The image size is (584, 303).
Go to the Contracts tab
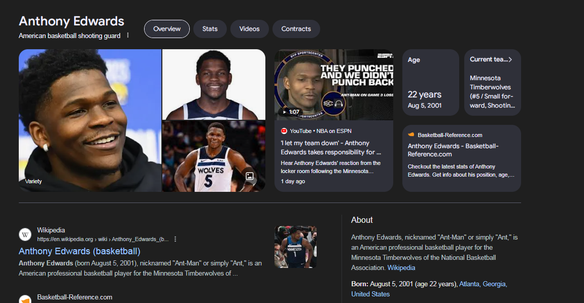click(296, 29)
